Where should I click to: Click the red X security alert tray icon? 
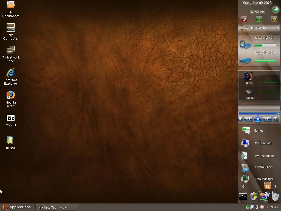(262, 207)
